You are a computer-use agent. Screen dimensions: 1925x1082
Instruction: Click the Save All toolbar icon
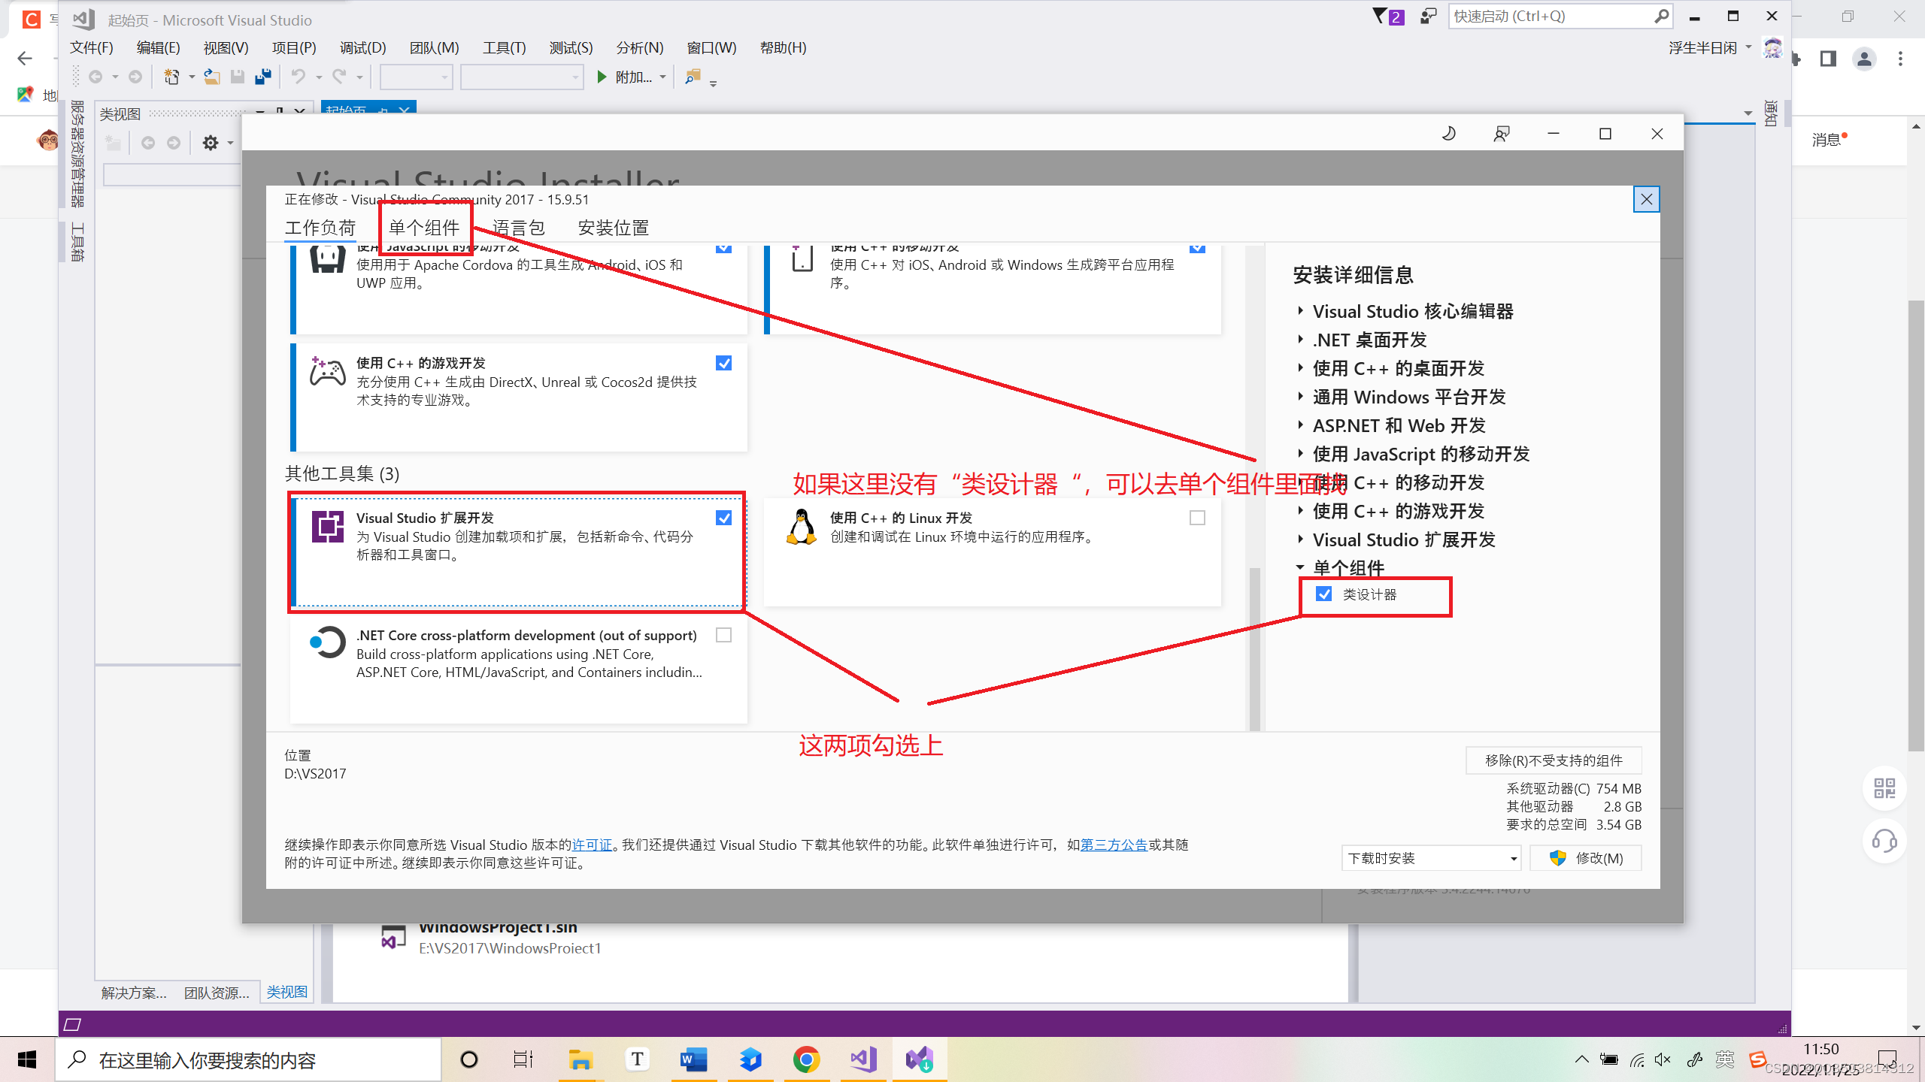[262, 76]
